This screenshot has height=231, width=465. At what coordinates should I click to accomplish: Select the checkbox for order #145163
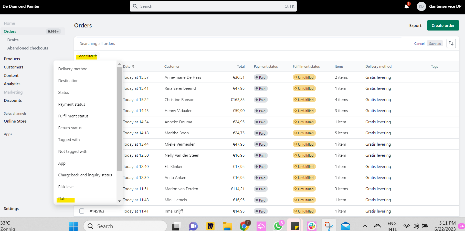point(82,211)
